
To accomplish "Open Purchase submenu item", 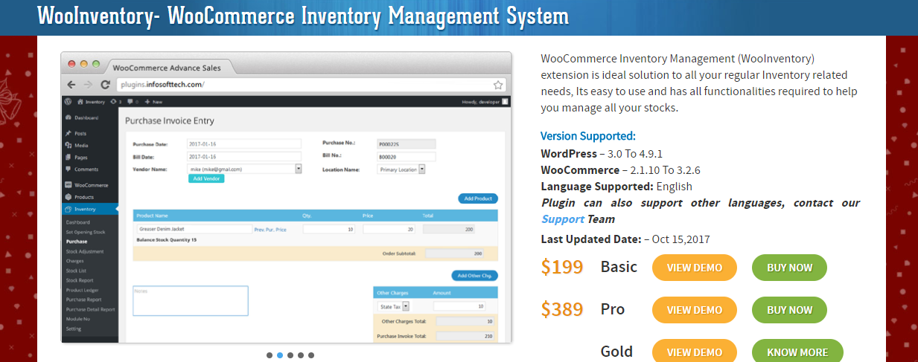I will [77, 242].
